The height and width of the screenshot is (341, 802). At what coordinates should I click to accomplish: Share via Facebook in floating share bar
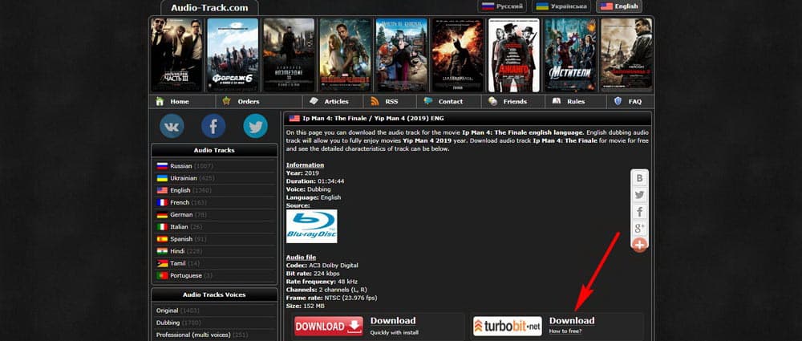[639, 212]
